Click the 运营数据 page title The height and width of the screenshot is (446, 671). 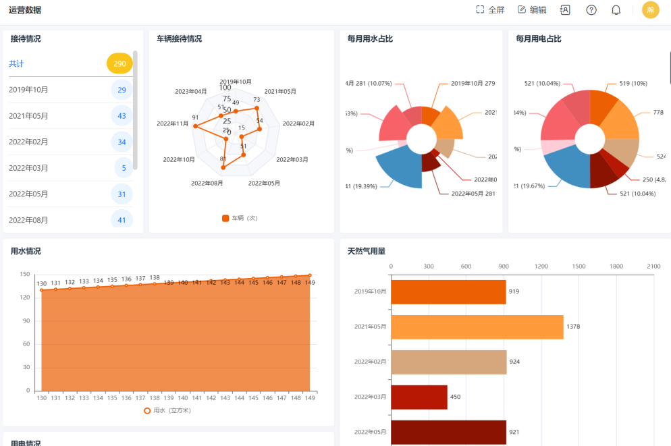(25, 9)
